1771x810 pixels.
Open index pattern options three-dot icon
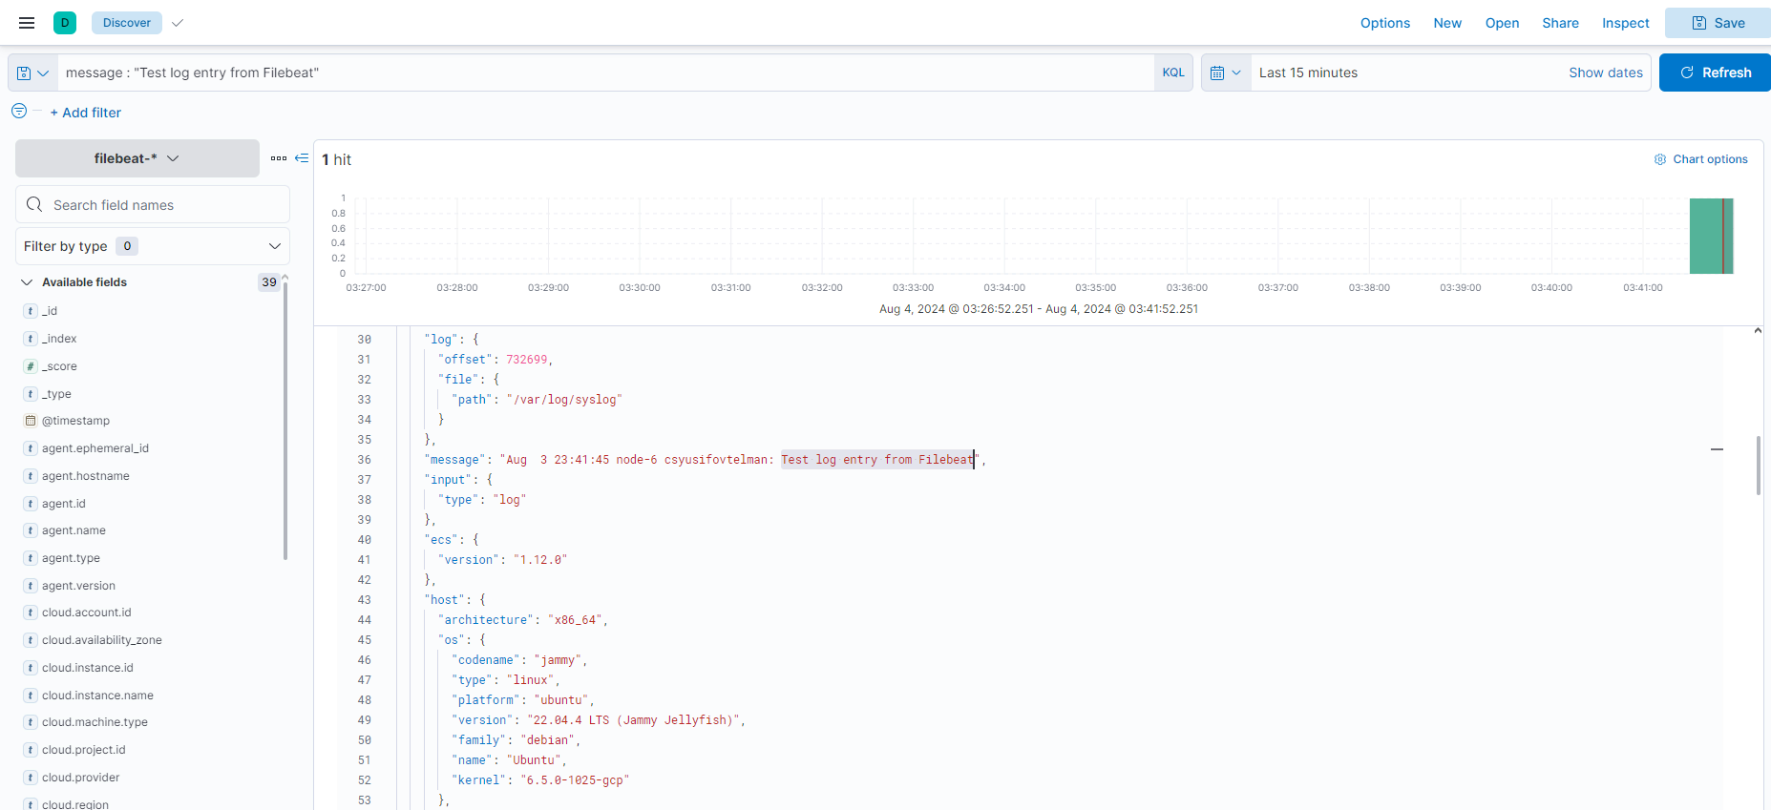pyautogui.click(x=278, y=158)
